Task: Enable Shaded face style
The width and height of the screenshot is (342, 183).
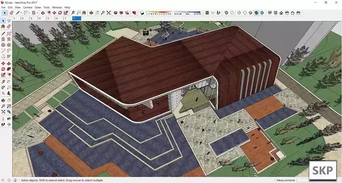Action: 250,13
